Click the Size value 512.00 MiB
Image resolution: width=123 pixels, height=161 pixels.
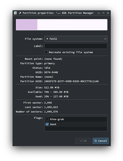[x=52, y=88]
